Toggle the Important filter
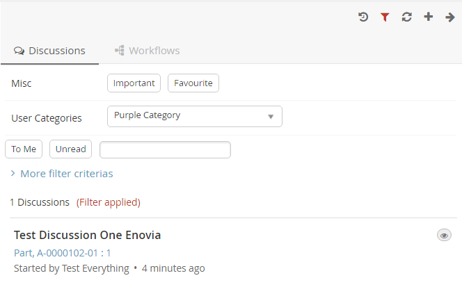Screen dimensions: 462x287 (134, 83)
